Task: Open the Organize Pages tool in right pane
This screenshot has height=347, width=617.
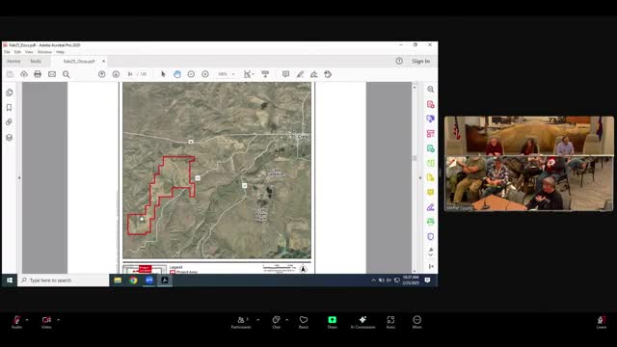Action: [x=431, y=163]
